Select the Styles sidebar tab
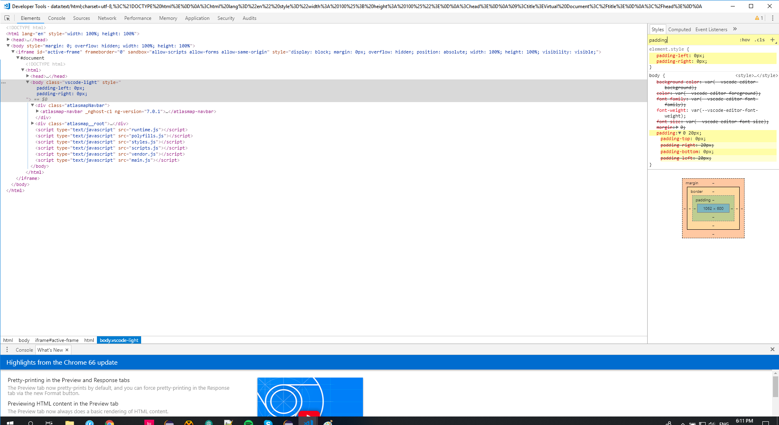779x425 pixels. [x=657, y=30]
